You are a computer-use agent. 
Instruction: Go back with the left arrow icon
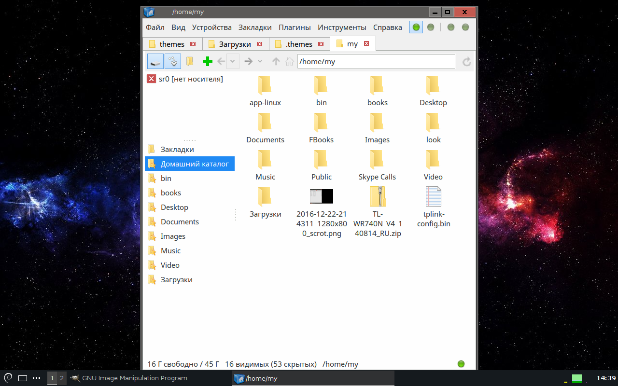pos(221,61)
